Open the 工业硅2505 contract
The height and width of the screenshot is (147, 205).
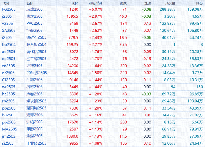coord(36,143)
